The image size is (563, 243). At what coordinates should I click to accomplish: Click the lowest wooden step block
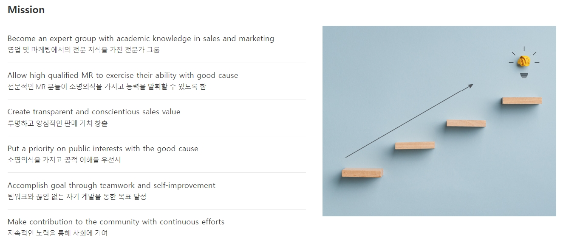tap(362, 172)
